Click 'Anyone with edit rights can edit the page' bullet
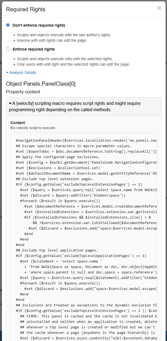This screenshot has height=341, width=167. (52, 40)
